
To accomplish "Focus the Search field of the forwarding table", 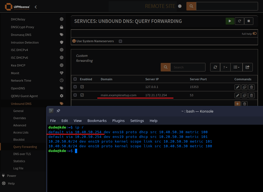I will (188, 67).
